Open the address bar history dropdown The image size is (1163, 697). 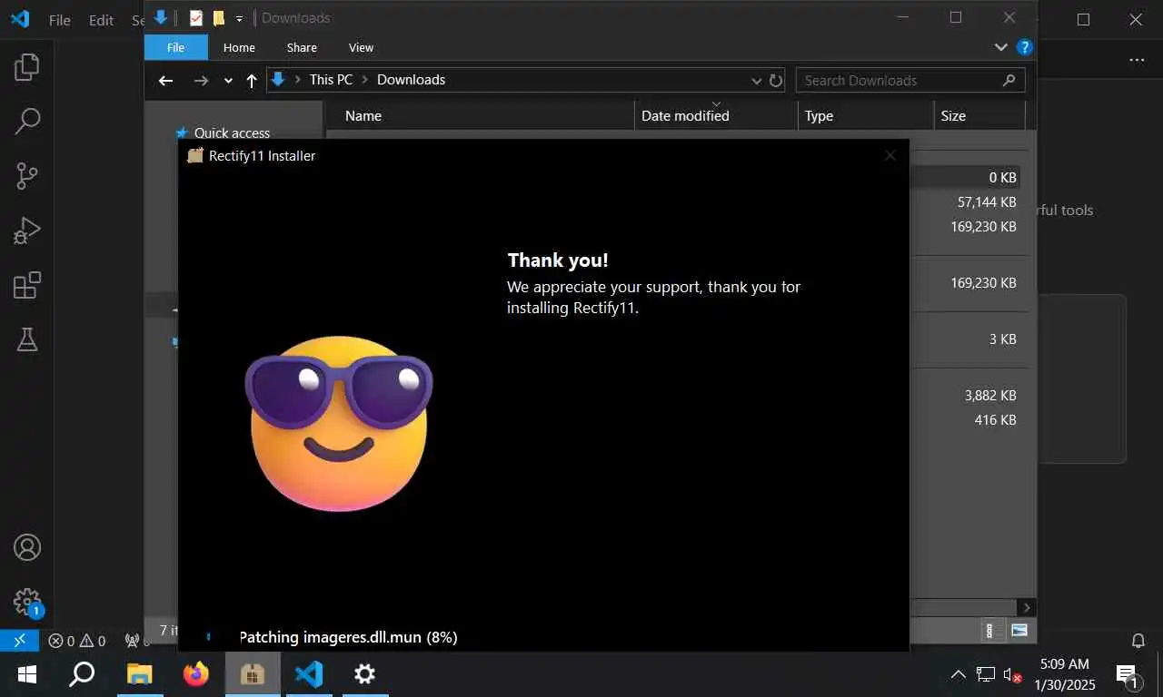(x=756, y=81)
